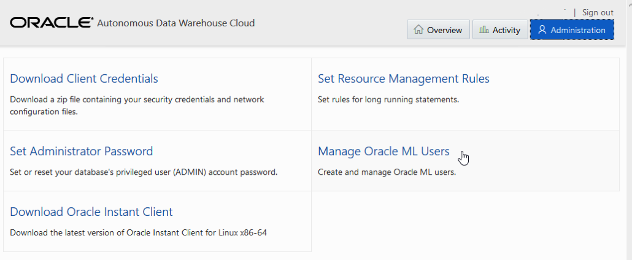Click the bar chart icon on Activity
Viewport: 632px width, 260px height.
[x=484, y=29]
